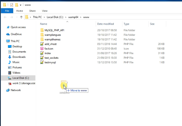Click the OneDrive cloud icon

tap(8, 34)
